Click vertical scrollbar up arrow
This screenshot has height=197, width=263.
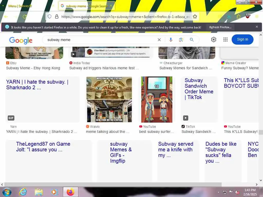coord(261,35)
